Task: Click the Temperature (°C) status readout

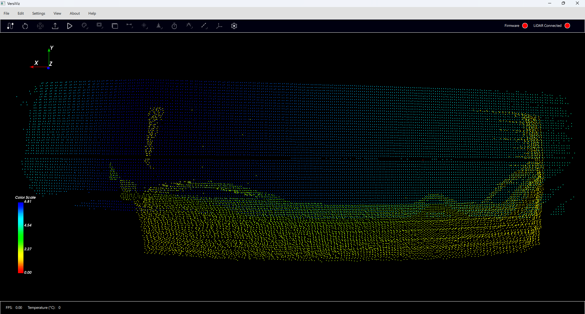Action: pos(44,308)
